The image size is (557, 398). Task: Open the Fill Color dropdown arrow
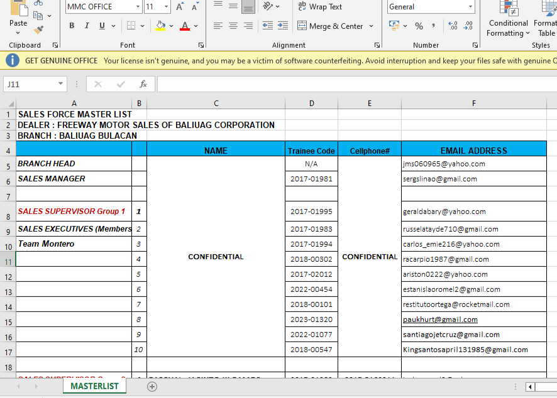tap(171, 26)
